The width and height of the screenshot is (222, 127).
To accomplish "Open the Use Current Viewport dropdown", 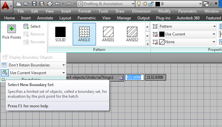I will tap(37, 73).
